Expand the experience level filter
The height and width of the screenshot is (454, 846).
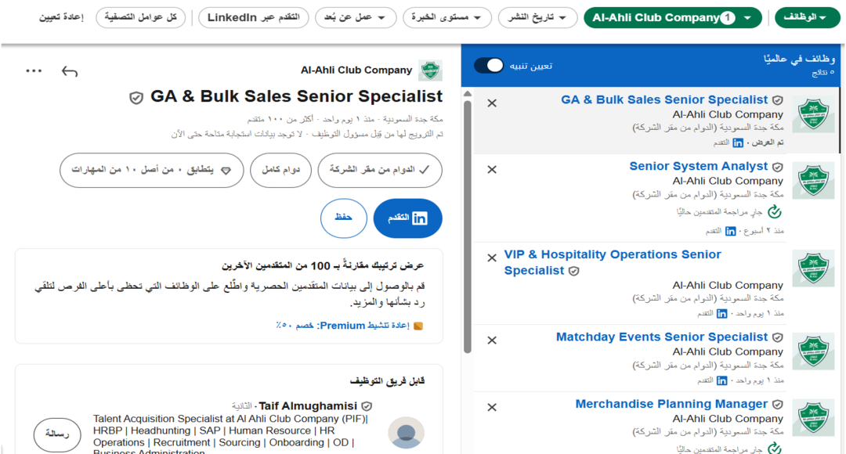(x=447, y=17)
